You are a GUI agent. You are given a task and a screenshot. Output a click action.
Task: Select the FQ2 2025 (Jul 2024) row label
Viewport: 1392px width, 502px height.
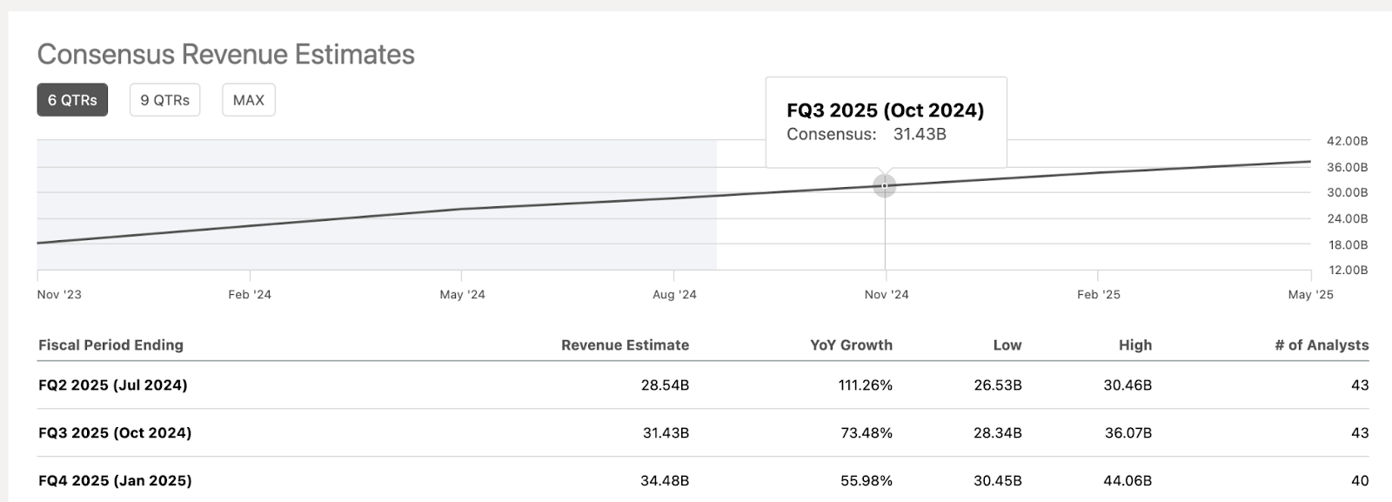click(113, 385)
